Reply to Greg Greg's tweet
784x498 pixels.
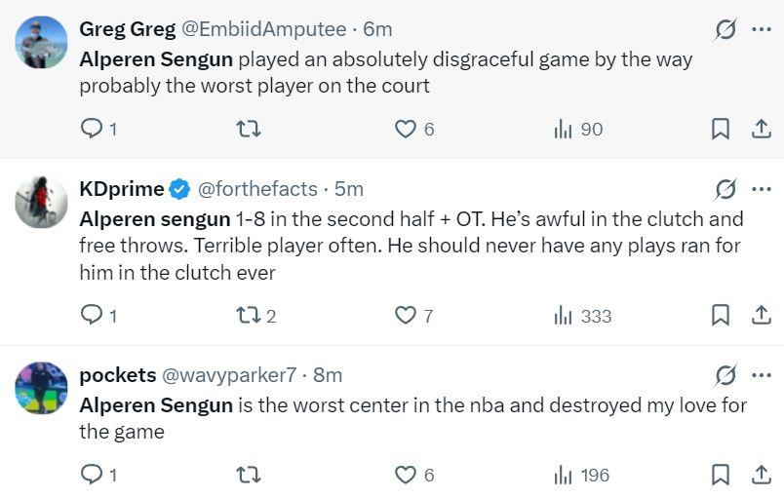(91, 129)
